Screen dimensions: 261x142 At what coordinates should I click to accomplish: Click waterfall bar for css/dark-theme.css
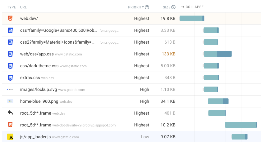[211, 66]
